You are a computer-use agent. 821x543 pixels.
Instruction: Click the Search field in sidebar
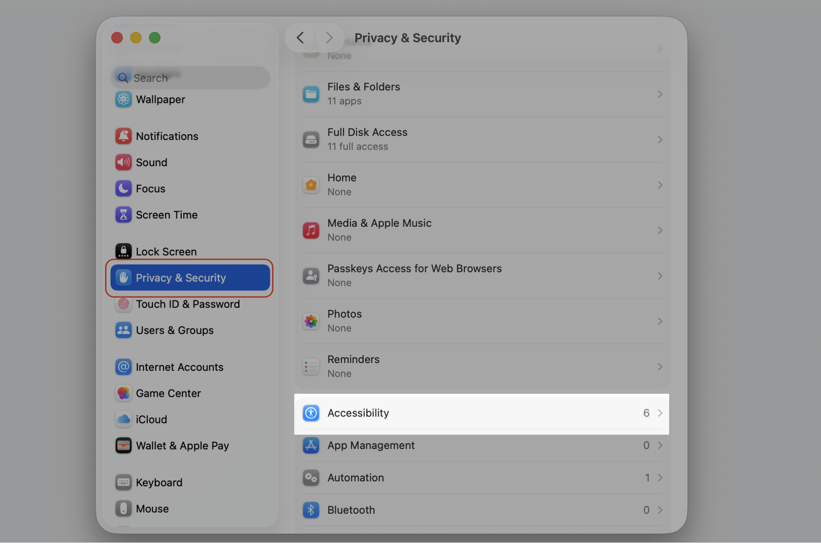190,78
